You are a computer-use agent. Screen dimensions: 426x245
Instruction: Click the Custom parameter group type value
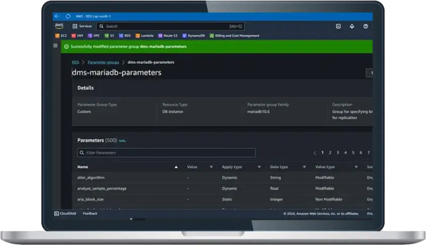coord(84,112)
